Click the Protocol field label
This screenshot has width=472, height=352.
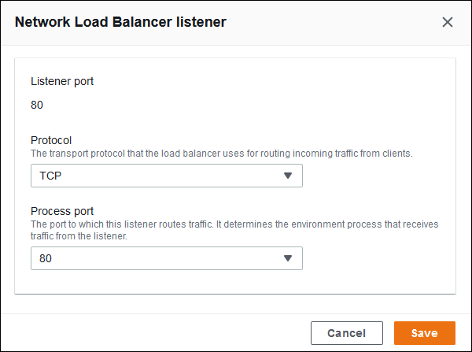pyautogui.click(x=51, y=140)
